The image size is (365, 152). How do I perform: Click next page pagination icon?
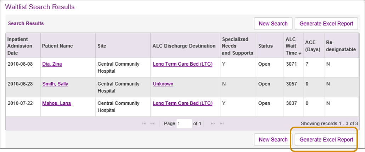tap(213, 124)
